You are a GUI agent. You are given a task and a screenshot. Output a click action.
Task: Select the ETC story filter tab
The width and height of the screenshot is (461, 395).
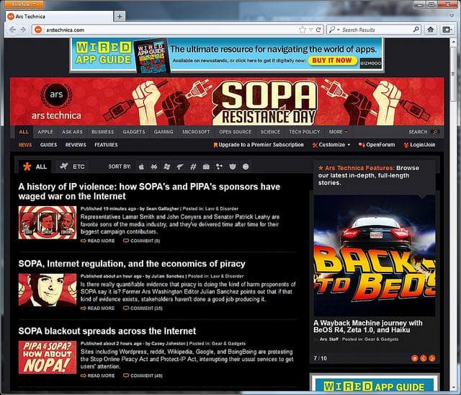pyautogui.click(x=73, y=167)
